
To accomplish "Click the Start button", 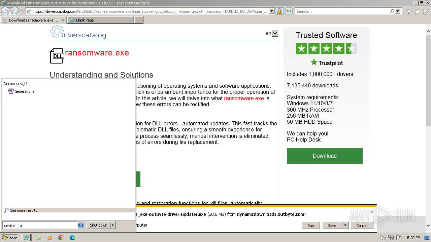I will pyautogui.click(x=9, y=238).
